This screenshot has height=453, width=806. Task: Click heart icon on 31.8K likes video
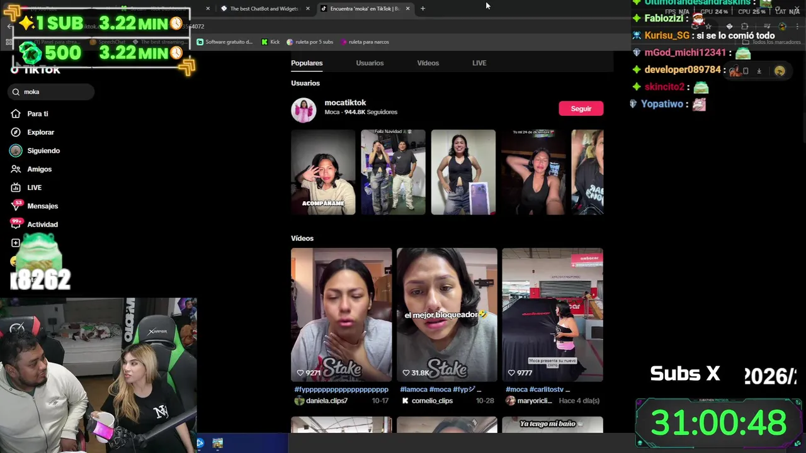tap(406, 373)
